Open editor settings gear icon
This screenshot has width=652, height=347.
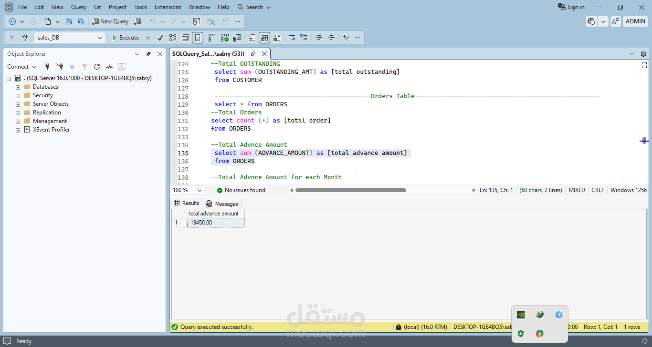[643, 54]
